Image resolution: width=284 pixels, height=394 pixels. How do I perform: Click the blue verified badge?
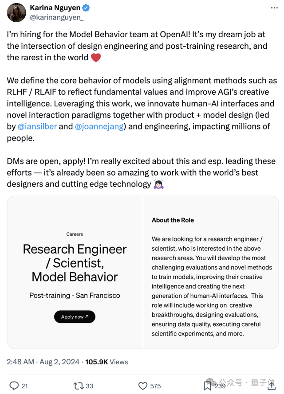click(87, 8)
